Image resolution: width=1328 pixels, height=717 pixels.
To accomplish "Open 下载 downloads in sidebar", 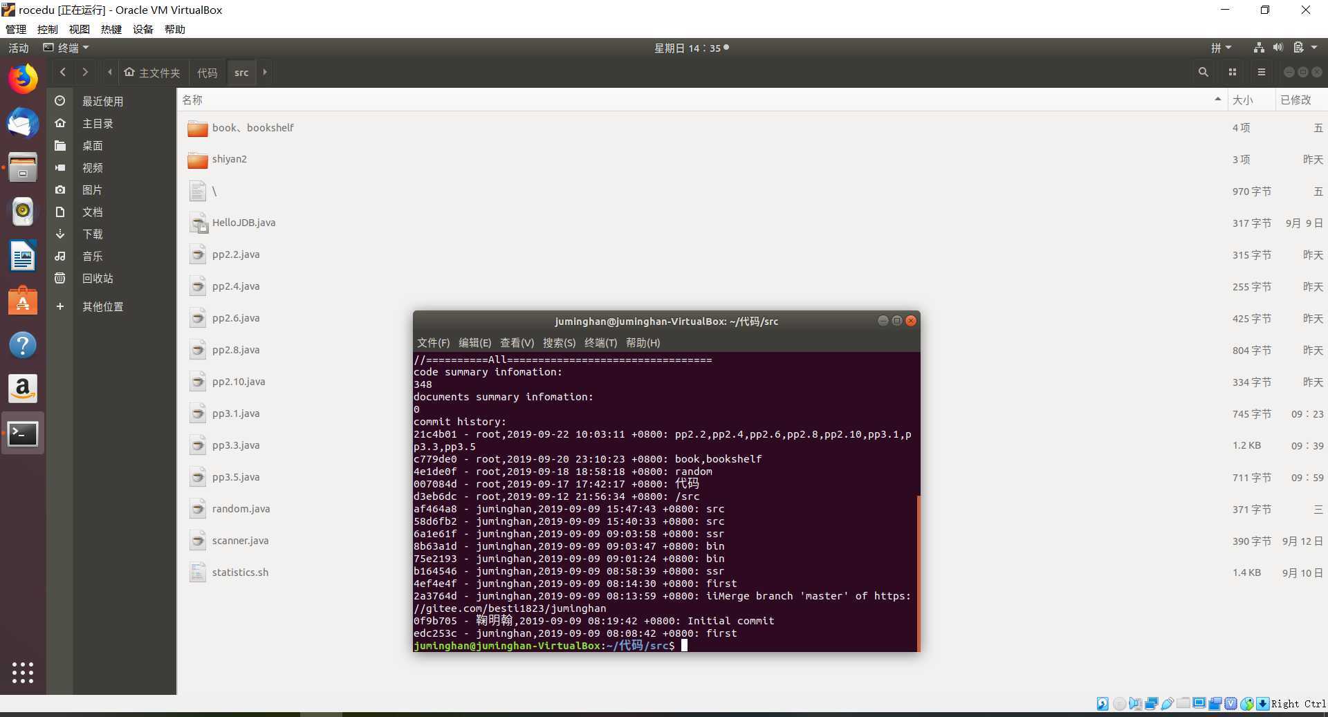I will [x=92, y=234].
